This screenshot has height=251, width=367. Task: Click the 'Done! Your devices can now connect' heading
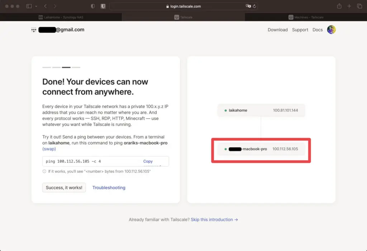tap(95, 87)
